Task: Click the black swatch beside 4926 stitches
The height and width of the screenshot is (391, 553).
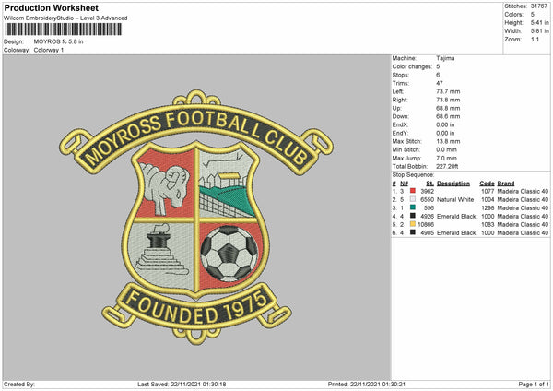Action: pyautogui.click(x=413, y=216)
